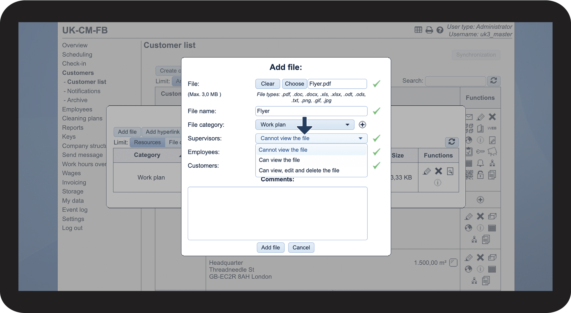
Task: Open the customer Archive
Action: (77, 100)
